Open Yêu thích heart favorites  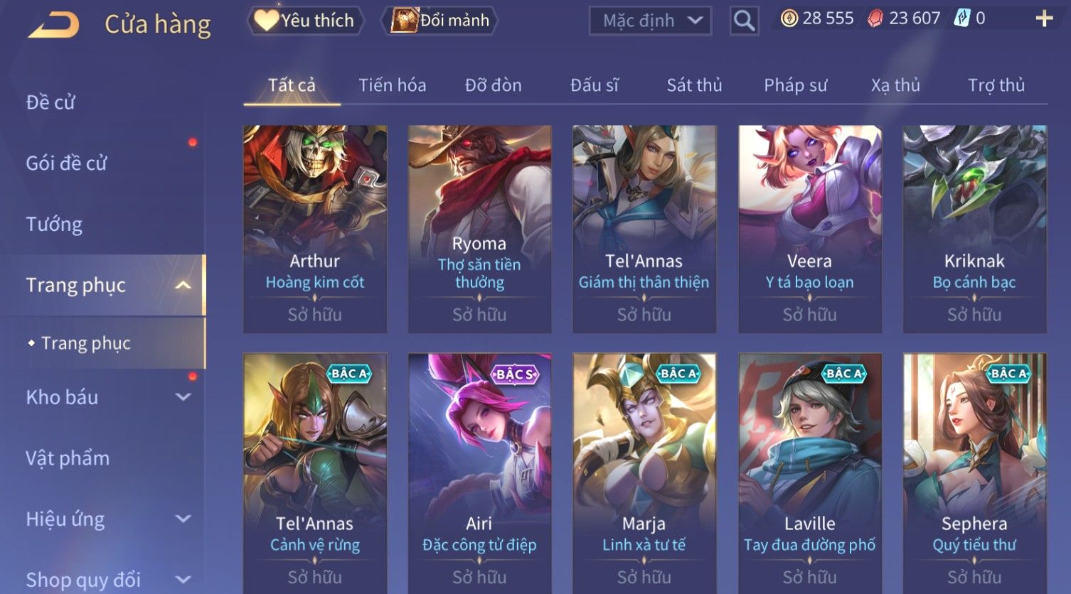click(x=305, y=21)
